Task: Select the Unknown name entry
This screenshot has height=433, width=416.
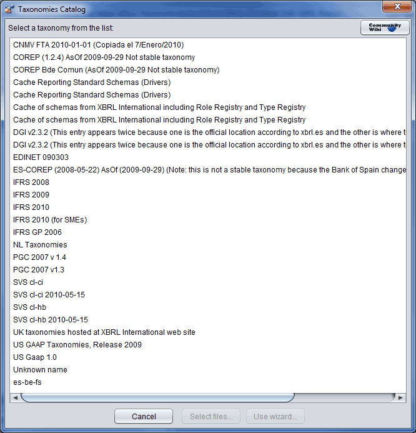Action: click(207, 369)
